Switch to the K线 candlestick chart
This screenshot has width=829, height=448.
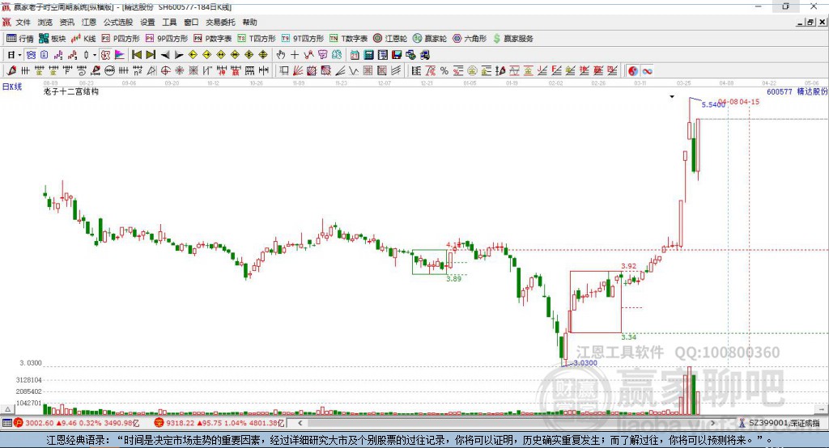(x=84, y=38)
